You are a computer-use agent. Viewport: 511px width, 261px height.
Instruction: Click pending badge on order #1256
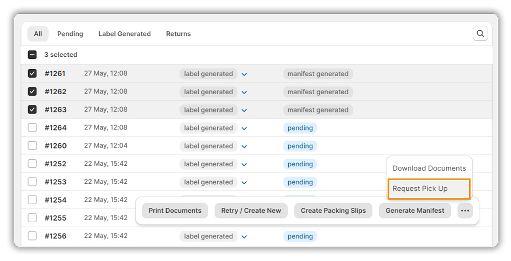300,236
